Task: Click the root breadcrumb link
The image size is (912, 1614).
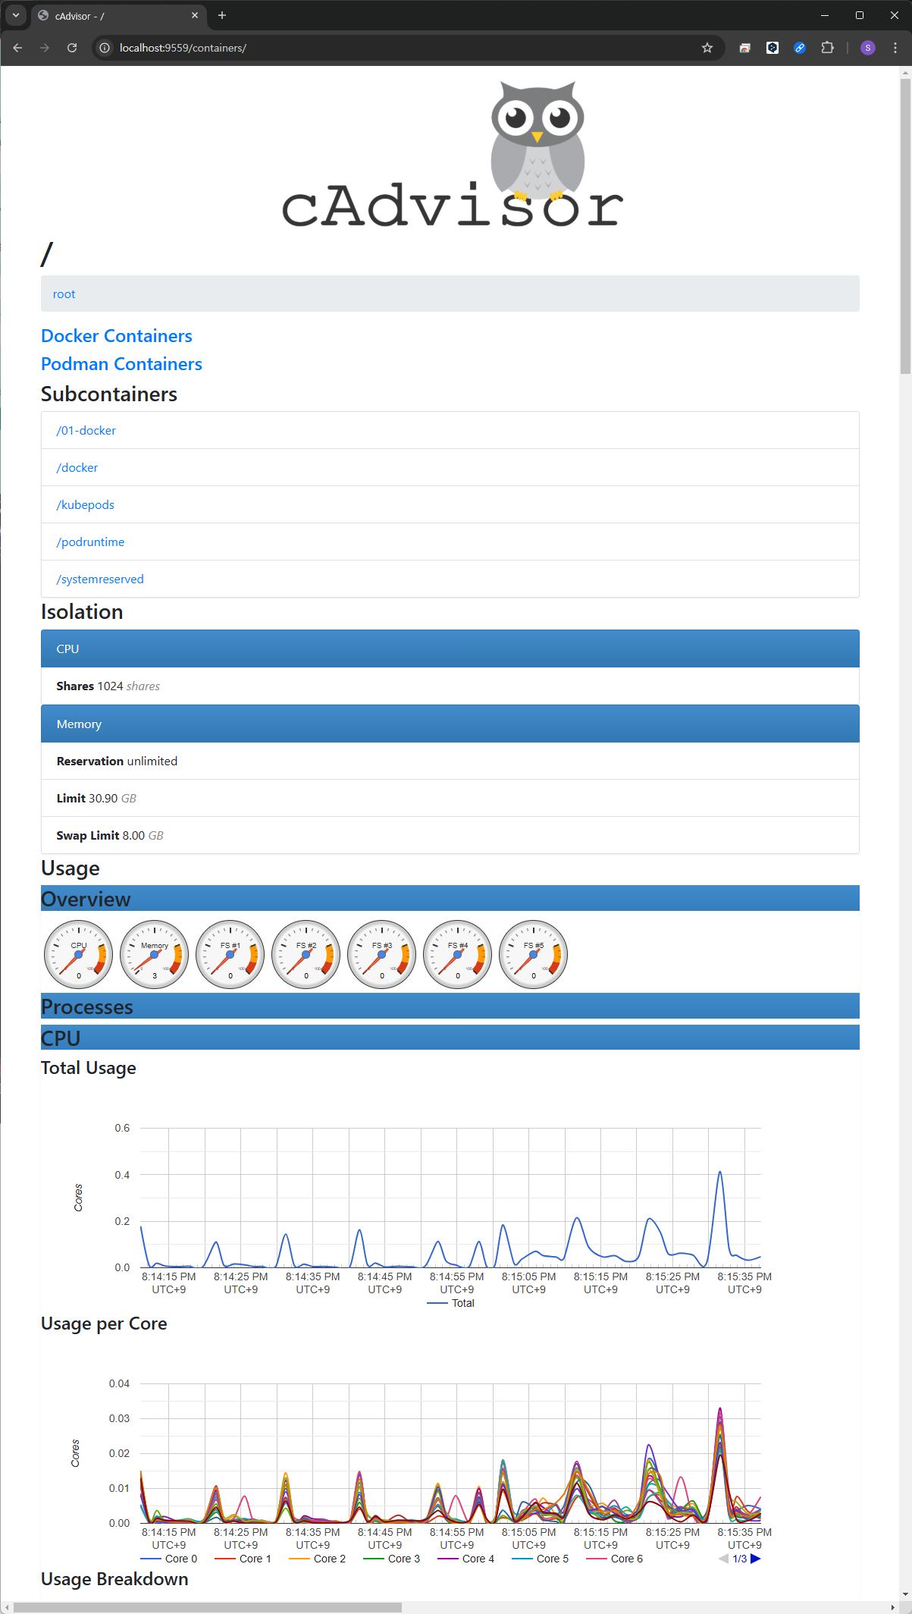Action: click(64, 294)
